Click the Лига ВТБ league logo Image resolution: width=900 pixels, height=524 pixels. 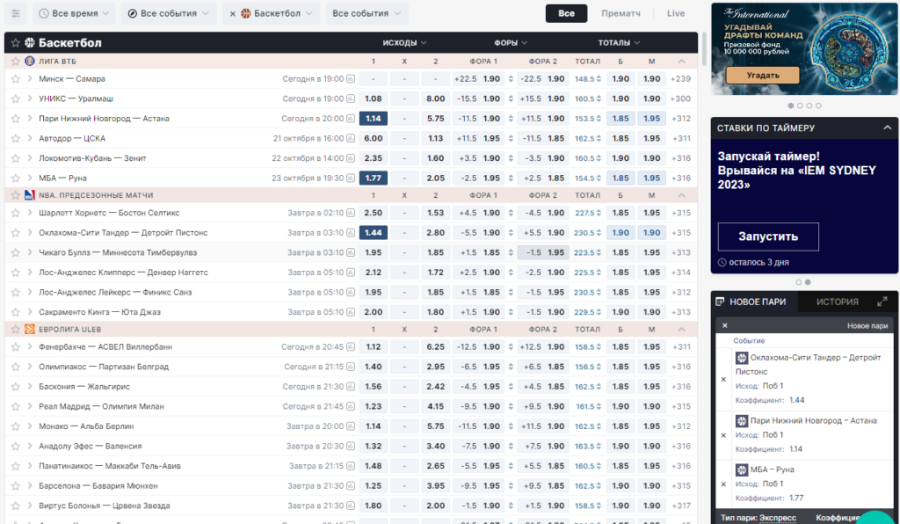(x=30, y=62)
